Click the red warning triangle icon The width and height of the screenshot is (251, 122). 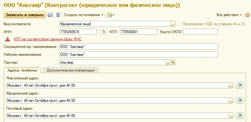pyautogui.click(x=7, y=39)
